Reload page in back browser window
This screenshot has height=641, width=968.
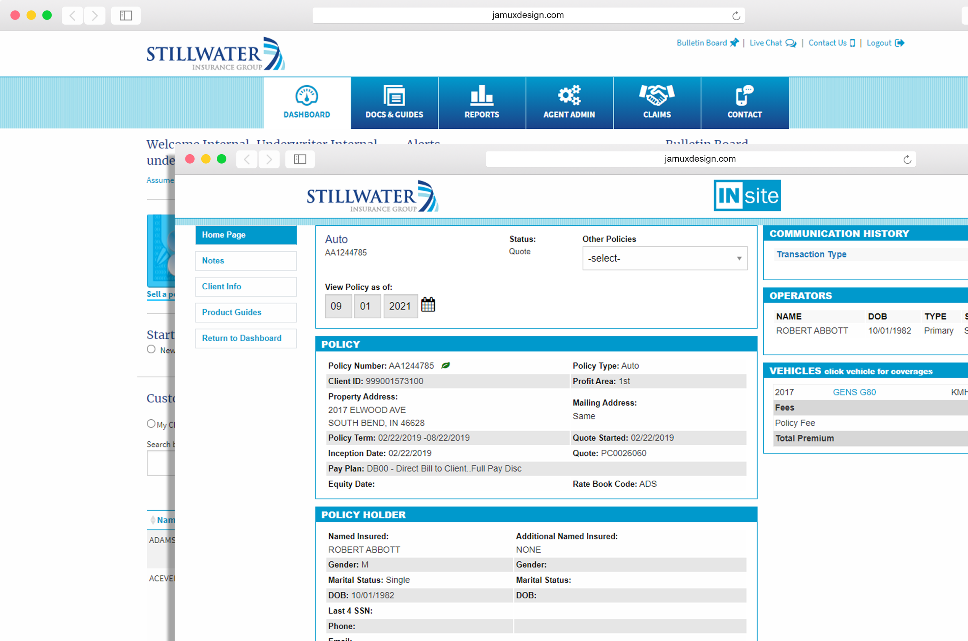(x=736, y=15)
